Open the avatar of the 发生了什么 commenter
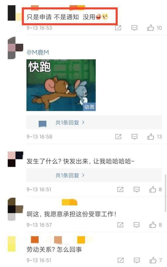Screen dimensions: 167x267 click(x=15, y=159)
